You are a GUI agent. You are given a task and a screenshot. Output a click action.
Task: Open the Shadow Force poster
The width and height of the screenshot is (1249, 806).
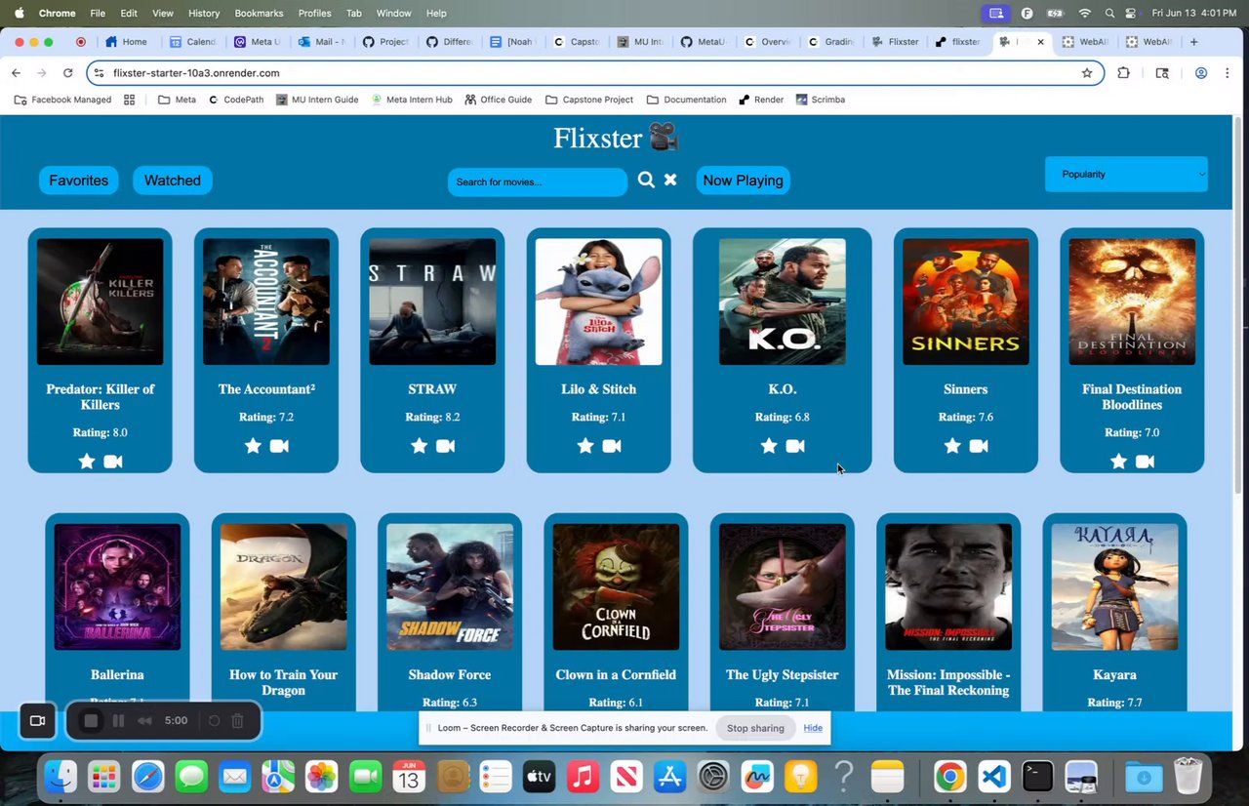click(450, 586)
